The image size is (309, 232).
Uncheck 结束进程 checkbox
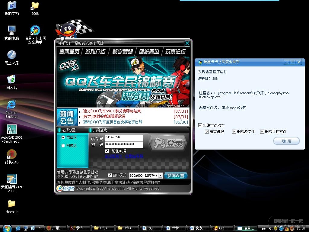tap(207, 131)
